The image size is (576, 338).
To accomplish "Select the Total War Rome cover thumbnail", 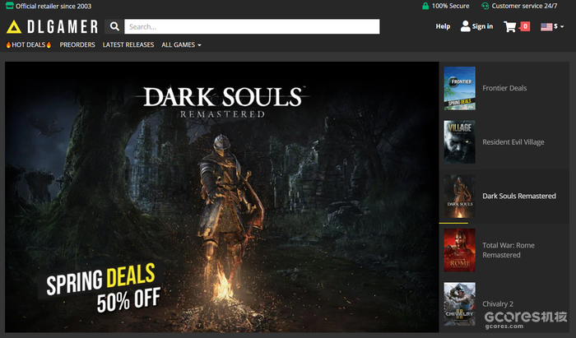I will [x=459, y=250].
